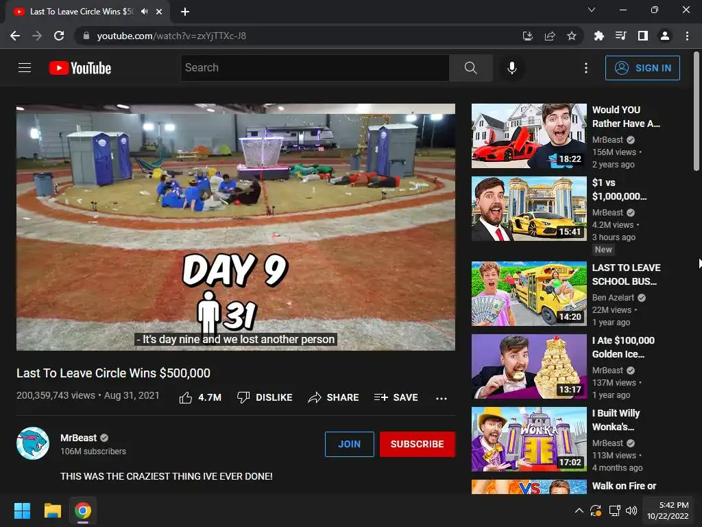Image resolution: width=702 pixels, height=527 pixels.
Task: Start voice search with microphone icon
Action: [511, 68]
